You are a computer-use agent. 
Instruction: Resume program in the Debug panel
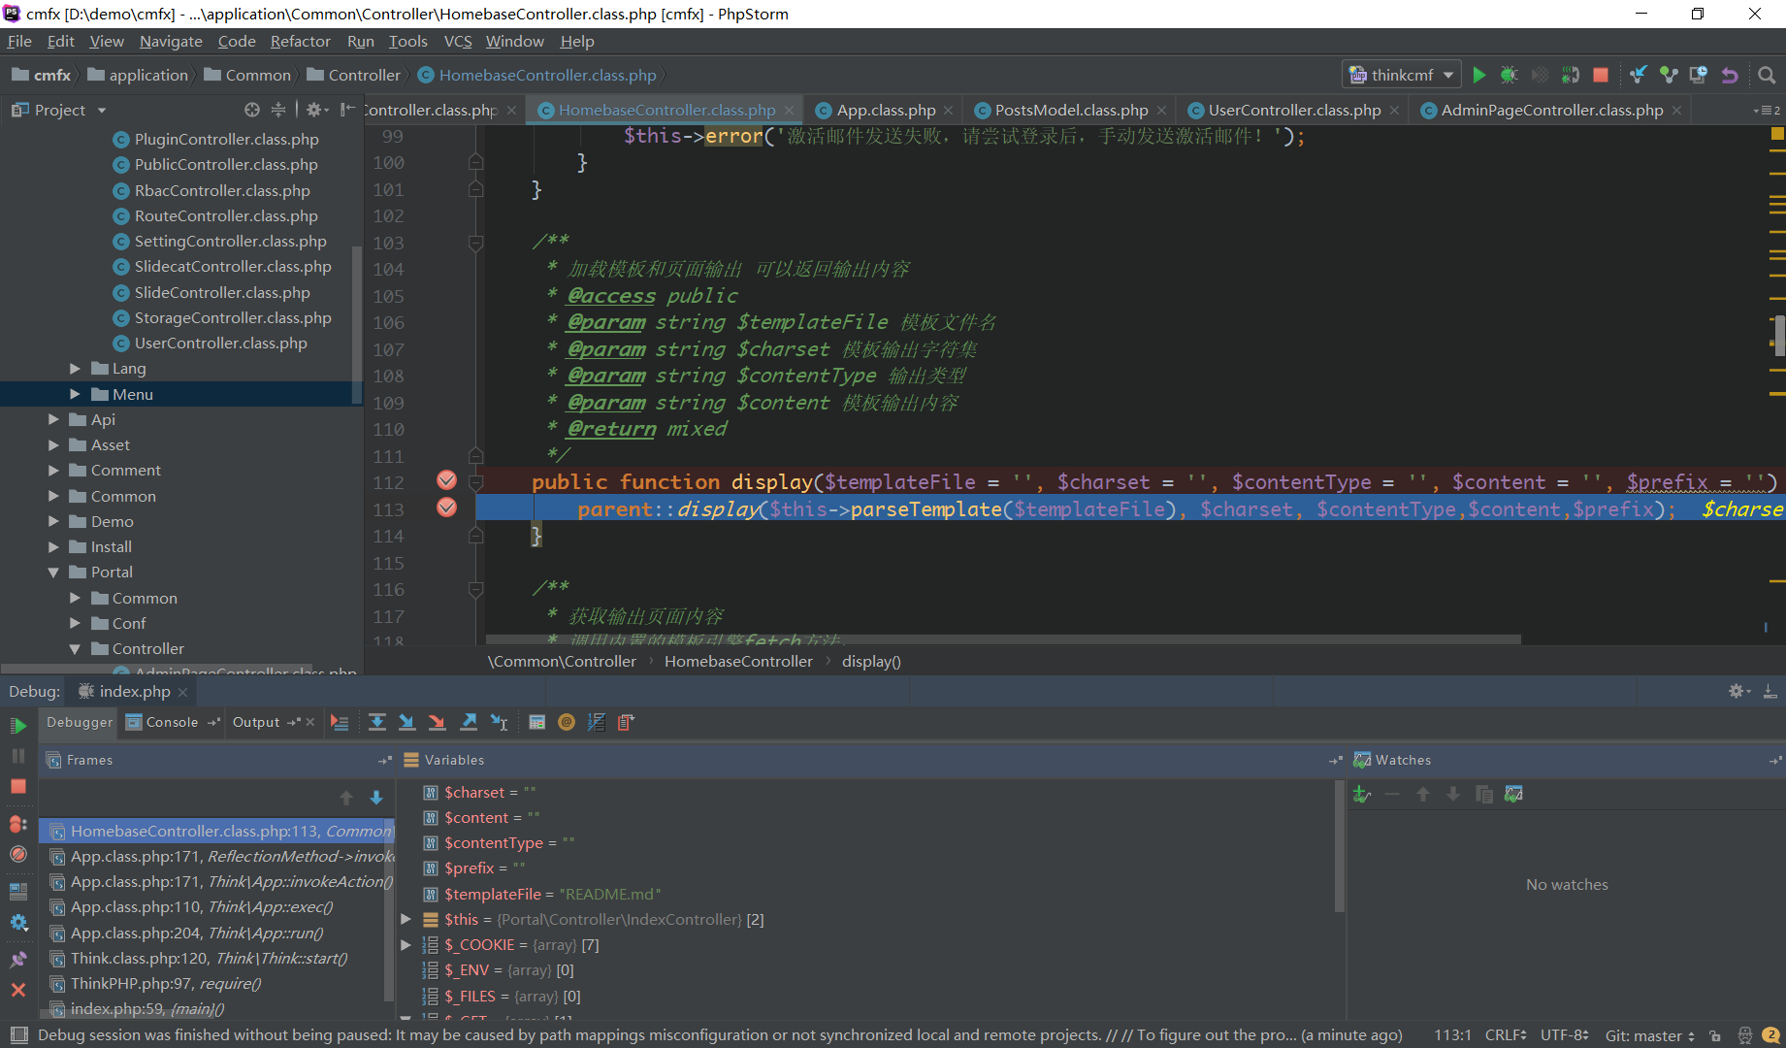click(x=18, y=725)
